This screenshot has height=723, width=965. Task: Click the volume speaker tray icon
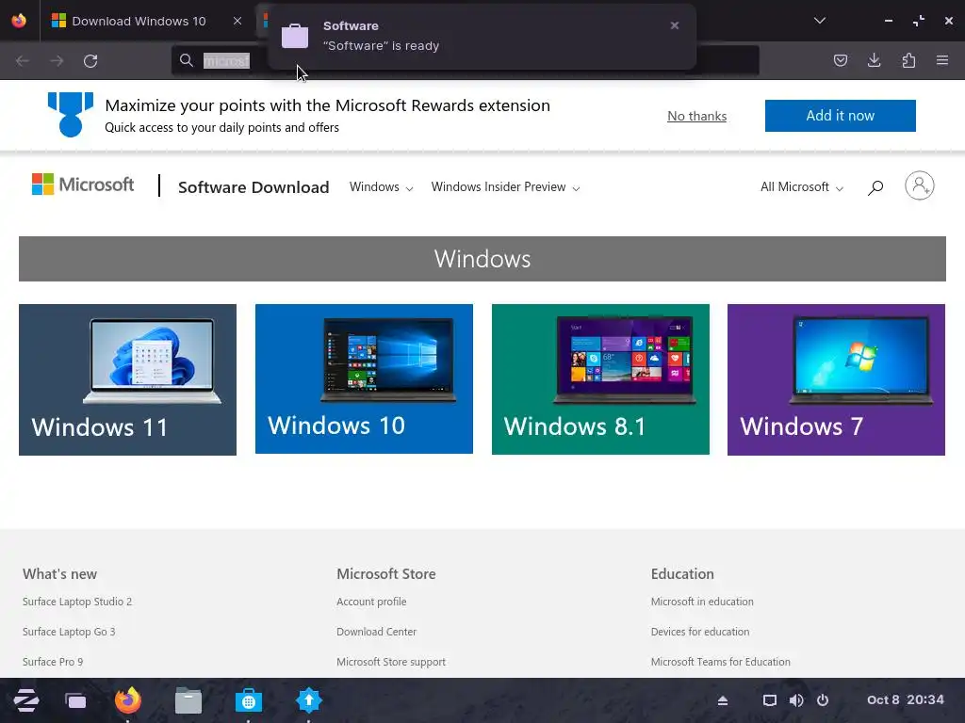795,700
